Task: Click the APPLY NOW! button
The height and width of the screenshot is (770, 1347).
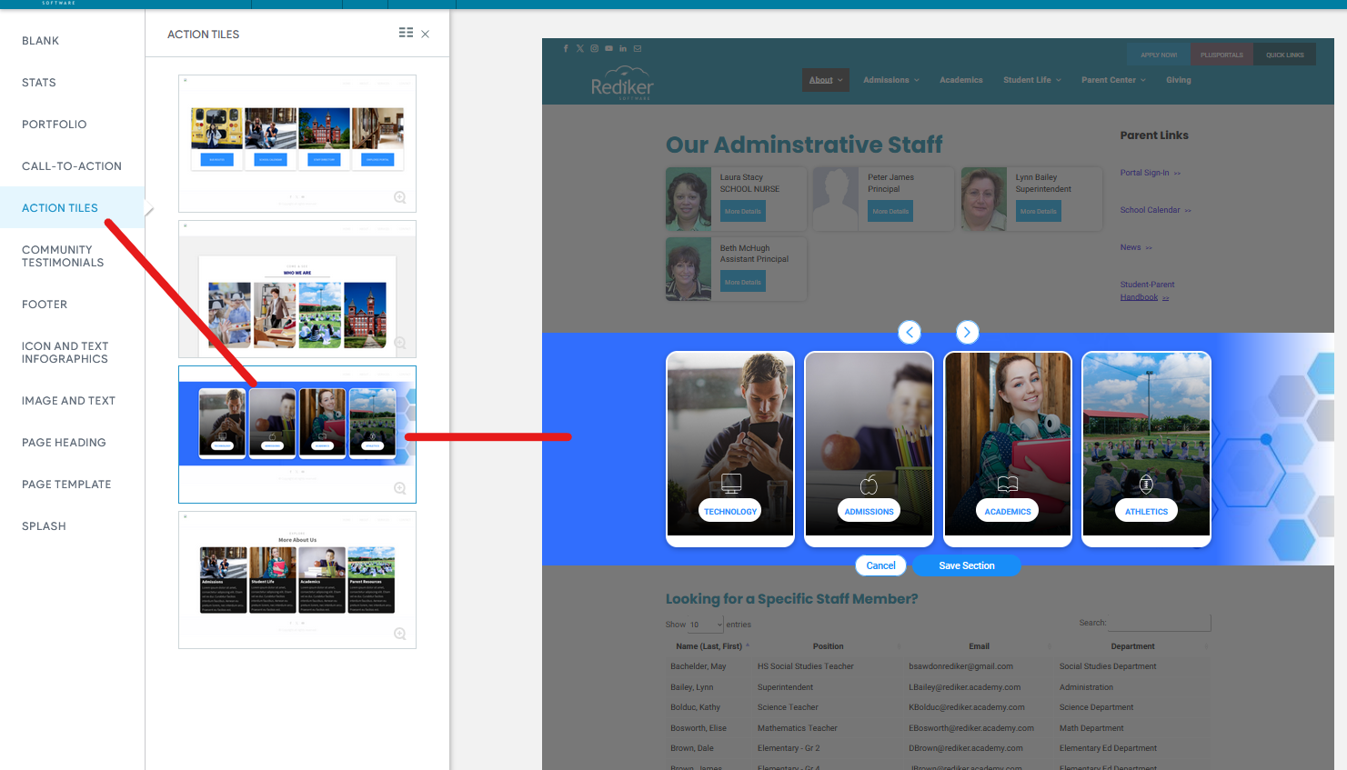Action: tap(1159, 55)
